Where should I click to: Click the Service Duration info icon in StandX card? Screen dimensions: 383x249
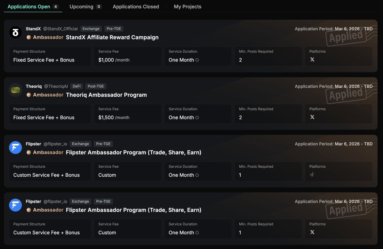point(197,60)
